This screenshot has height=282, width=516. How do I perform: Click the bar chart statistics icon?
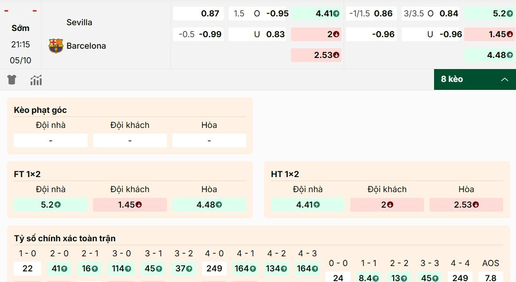coord(36,80)
